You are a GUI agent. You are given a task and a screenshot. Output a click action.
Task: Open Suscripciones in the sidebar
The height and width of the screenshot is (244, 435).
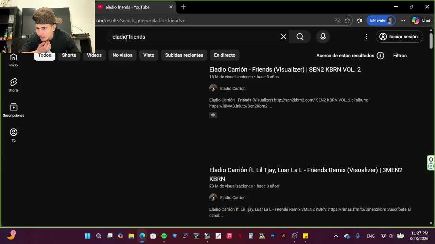point(14,110)
